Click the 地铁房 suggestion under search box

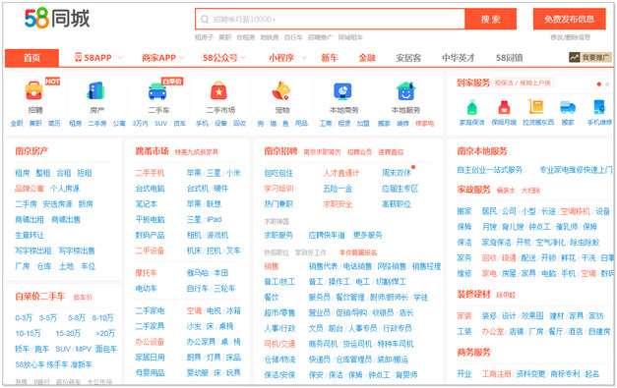[x=270, y=37]
